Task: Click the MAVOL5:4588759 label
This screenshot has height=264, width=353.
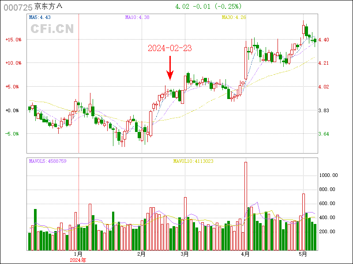Action: tap(48, 161)
